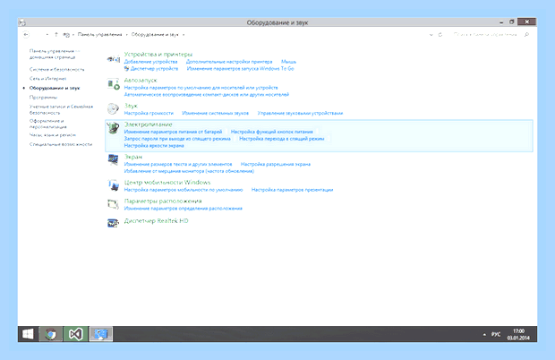Open Специальные возможности in sidebar
This screenshot has width=555, height=360.
click(61, 144)
